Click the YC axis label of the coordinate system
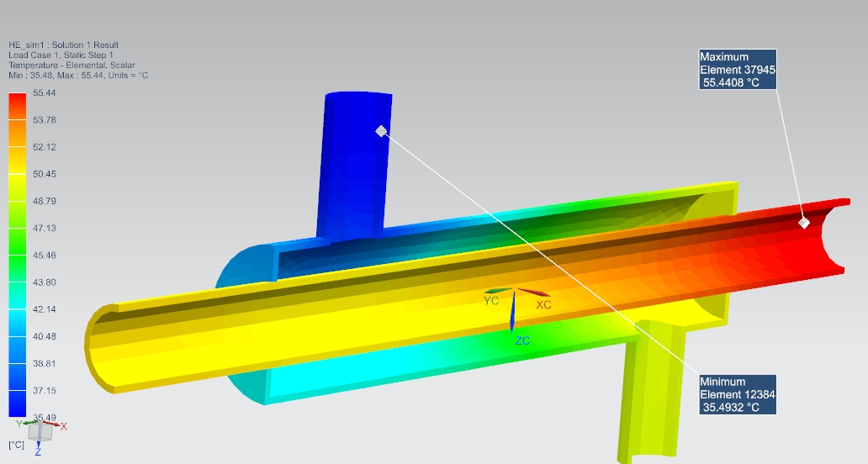 (x=491, y=301)
